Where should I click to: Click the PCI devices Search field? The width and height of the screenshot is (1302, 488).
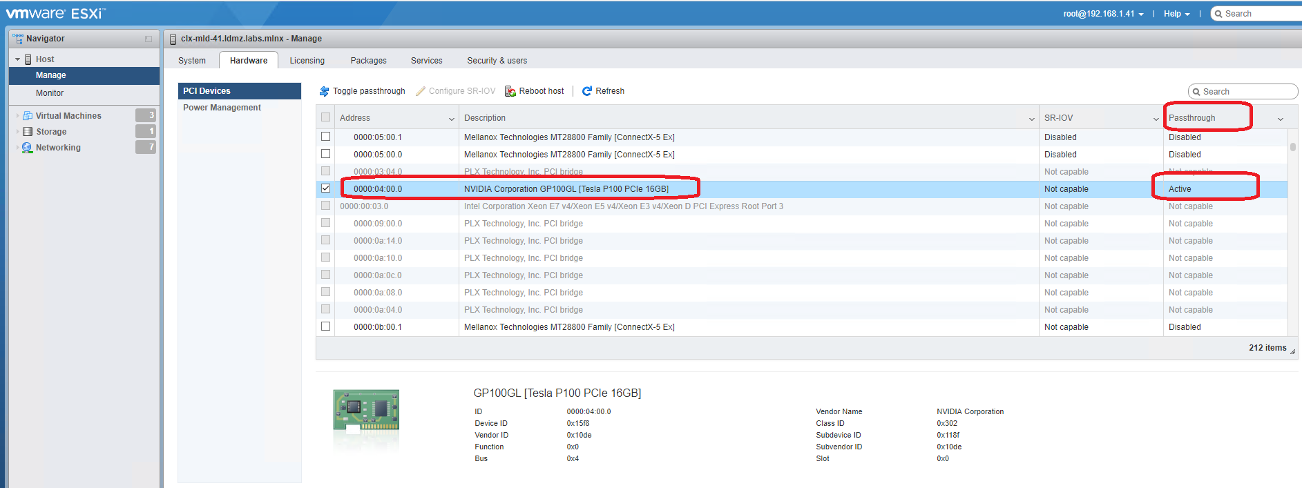(x=1243, y=92)
